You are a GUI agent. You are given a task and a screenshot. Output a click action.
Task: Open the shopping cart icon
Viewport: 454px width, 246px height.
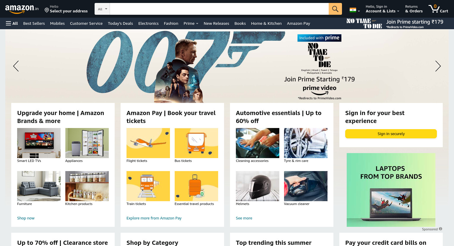pos(438,9)
